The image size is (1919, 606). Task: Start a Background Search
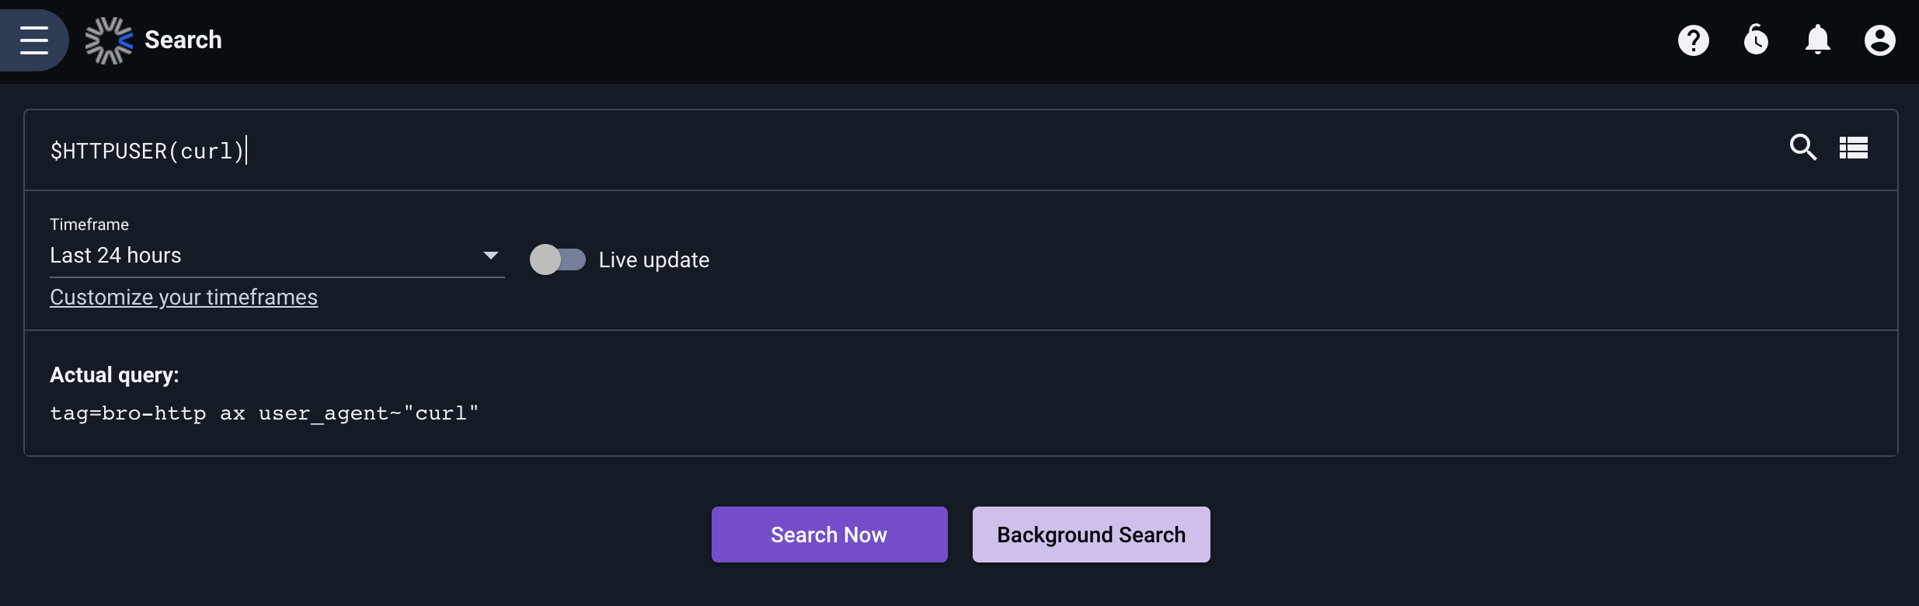1092,535
